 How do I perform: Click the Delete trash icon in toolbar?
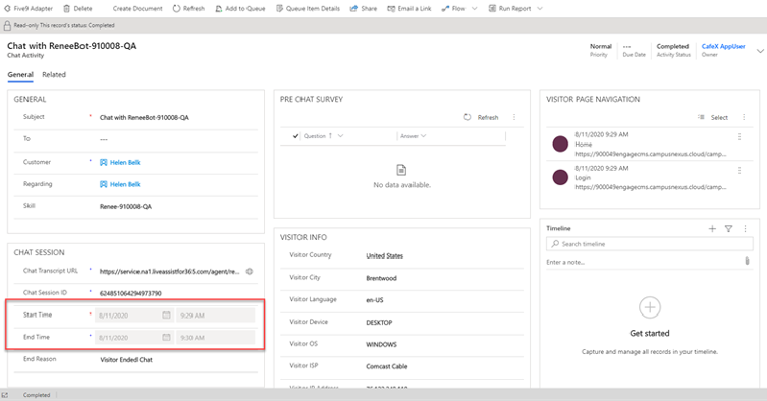pyautogui.click(x=66, y=9)
